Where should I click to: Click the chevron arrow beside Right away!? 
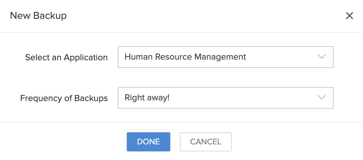(x=321, y=98)
